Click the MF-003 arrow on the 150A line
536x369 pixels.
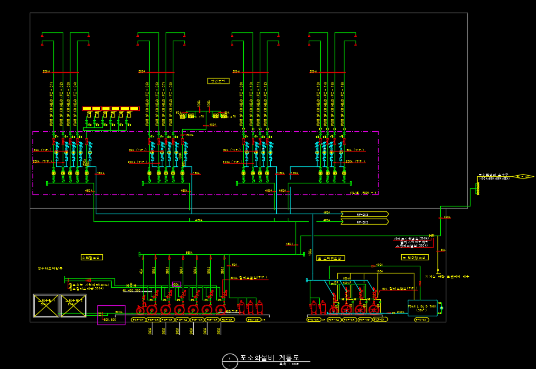(365, 214)
